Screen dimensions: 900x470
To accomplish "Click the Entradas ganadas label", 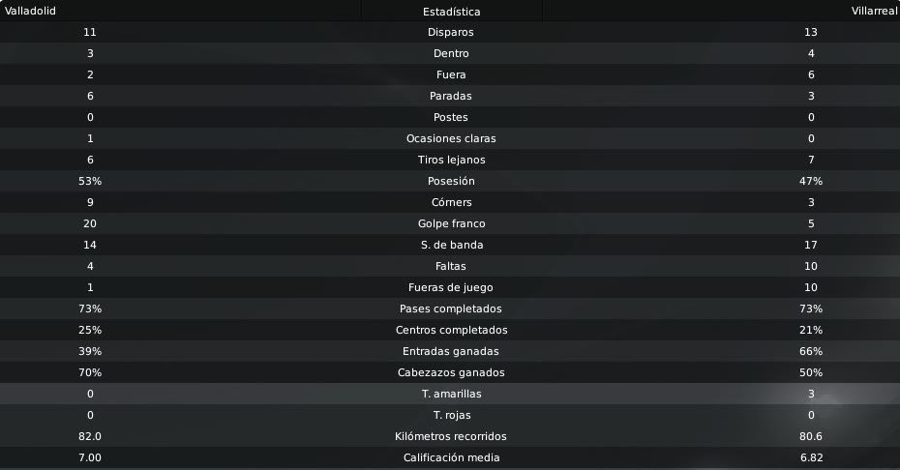I will pos(451,351).
